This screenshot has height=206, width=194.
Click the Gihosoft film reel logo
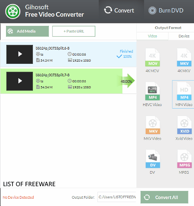[13, 12]
